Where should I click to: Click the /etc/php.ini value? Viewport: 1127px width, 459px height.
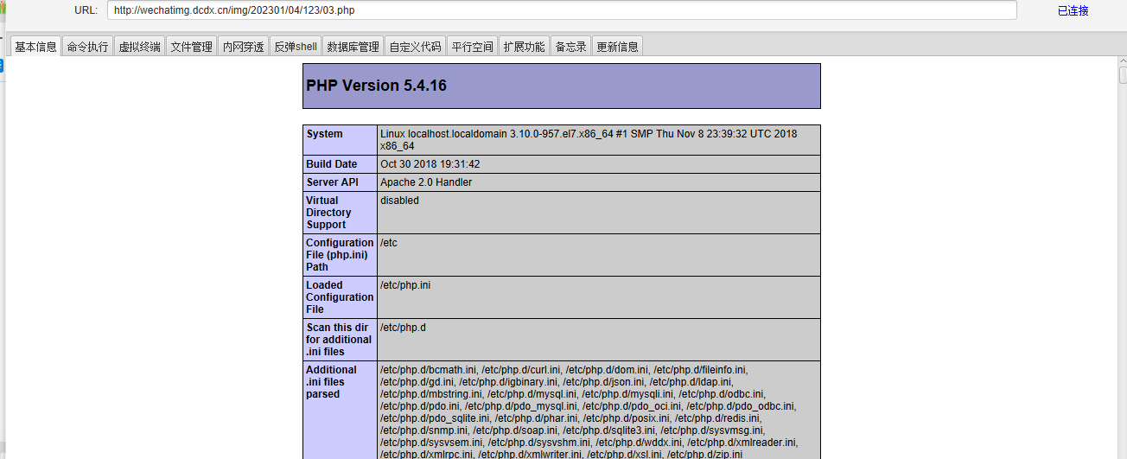pos(405,285)
